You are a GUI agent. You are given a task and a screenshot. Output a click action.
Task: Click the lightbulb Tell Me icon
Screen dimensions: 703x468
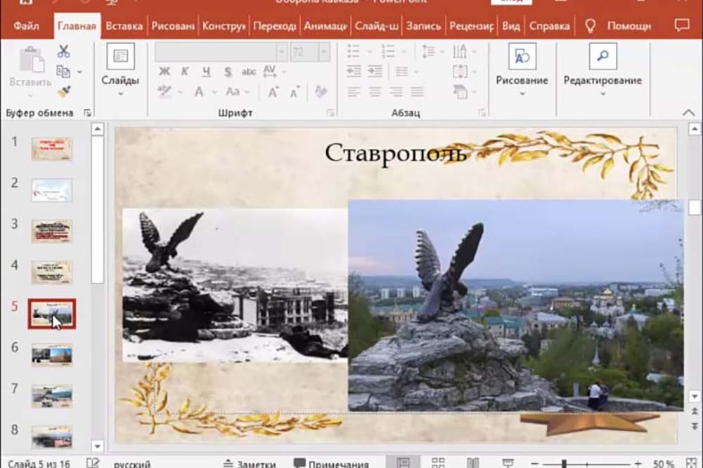click(x=591, y=26)
